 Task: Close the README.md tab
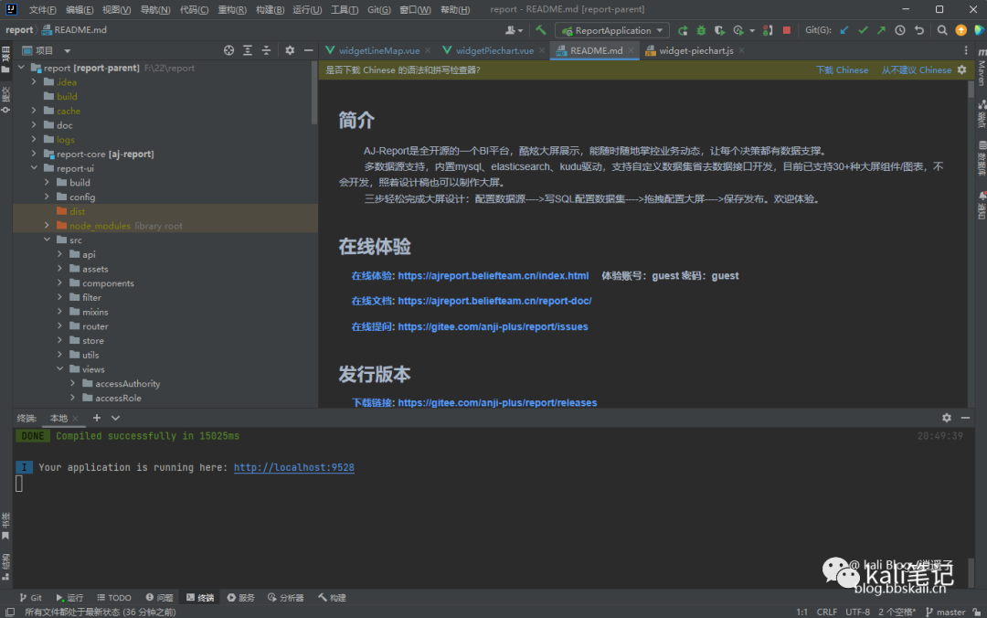pyautogui.click(x=631, y=50)
